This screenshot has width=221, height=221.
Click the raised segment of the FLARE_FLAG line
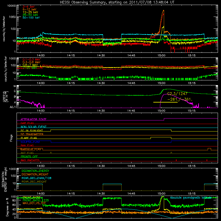pyautogui.click(x=161, y=137)
